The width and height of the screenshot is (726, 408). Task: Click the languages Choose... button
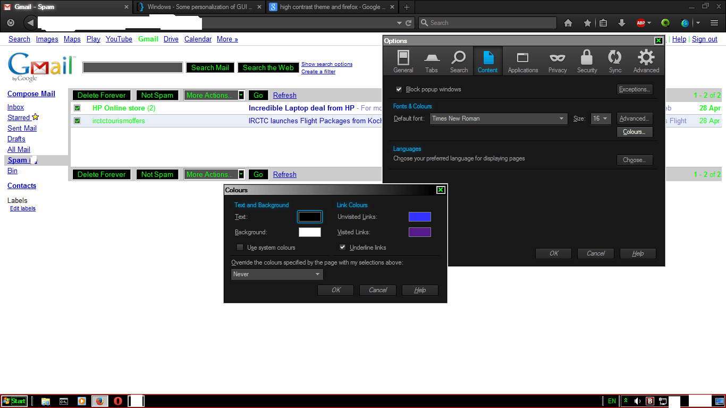pyautogui.click(x=635, y=160)
